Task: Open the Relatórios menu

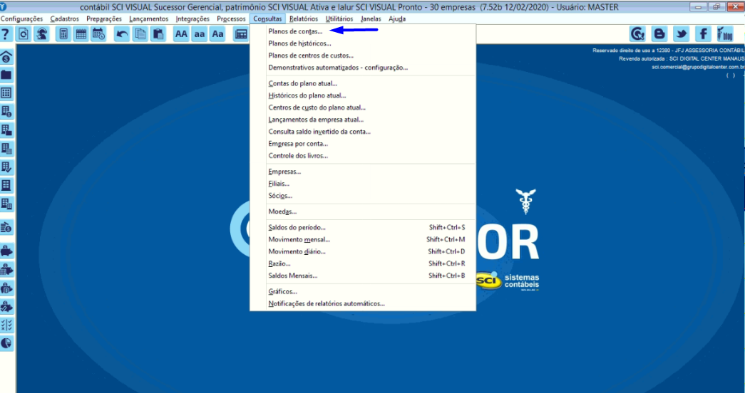Action: pyautogui.click(x=304, y=19)
